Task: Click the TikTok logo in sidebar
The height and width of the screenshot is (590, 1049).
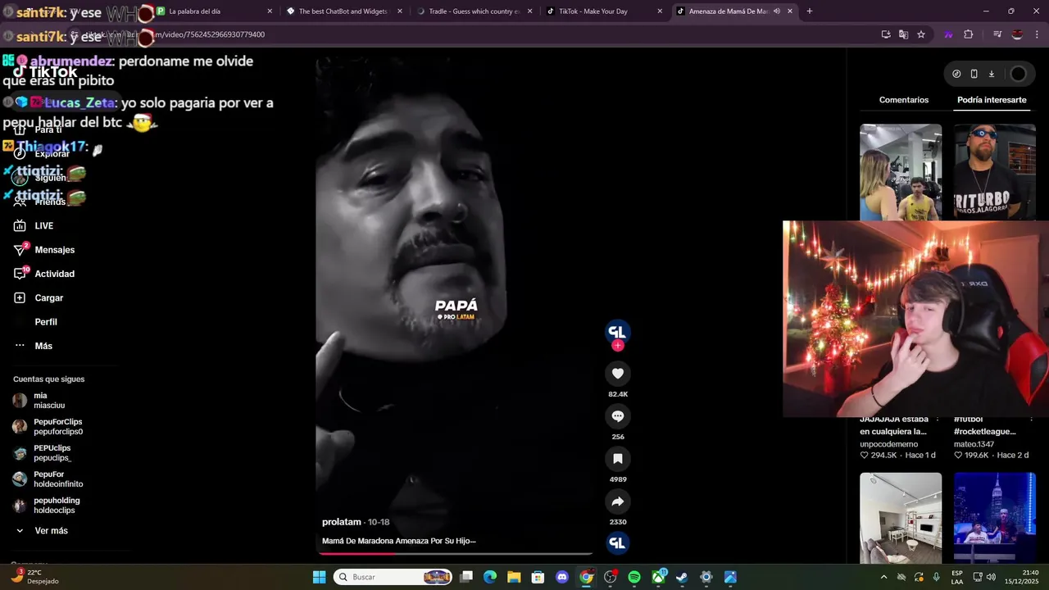Action: click(x=45, y=72)
